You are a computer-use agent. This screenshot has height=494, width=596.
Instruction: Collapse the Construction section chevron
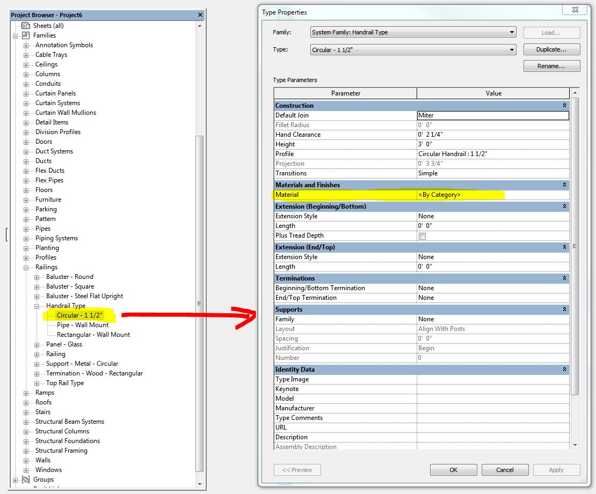pyautogui.click(x=564, y=106)
